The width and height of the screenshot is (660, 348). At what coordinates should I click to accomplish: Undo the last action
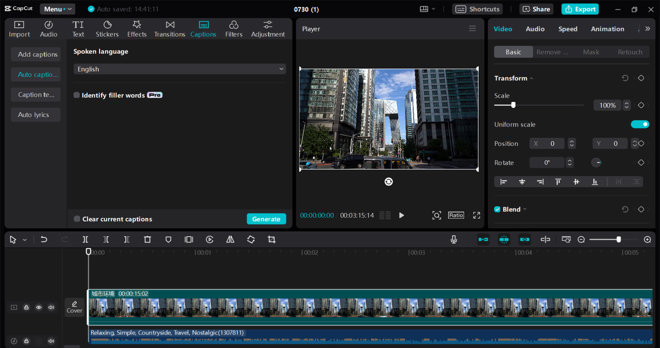click(x=44, y=239)
